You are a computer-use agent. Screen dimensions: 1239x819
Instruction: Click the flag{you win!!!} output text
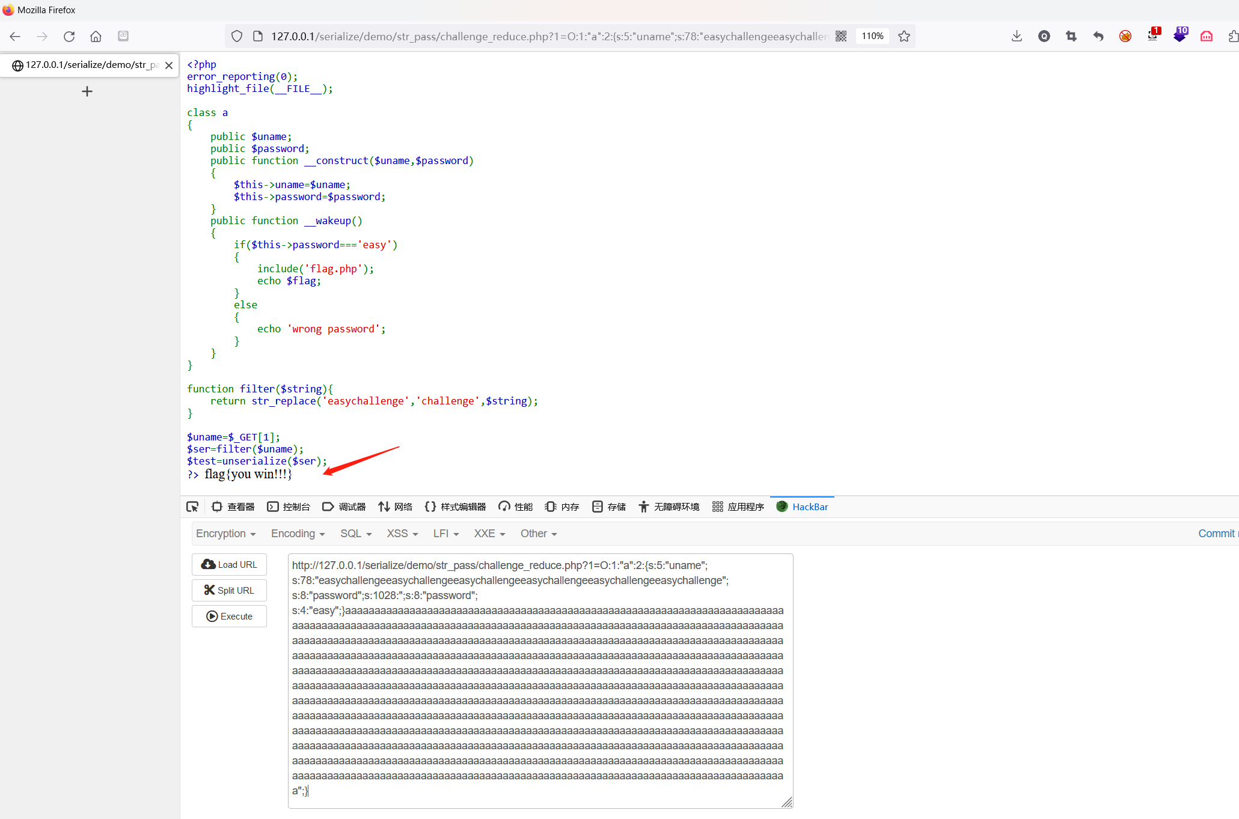(x=248, y=474)
